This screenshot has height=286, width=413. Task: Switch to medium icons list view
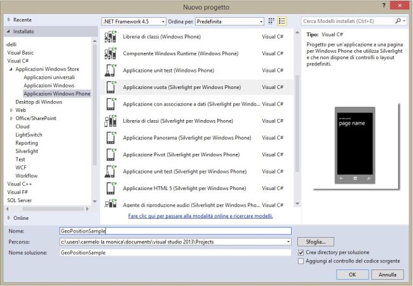[282, 22]
